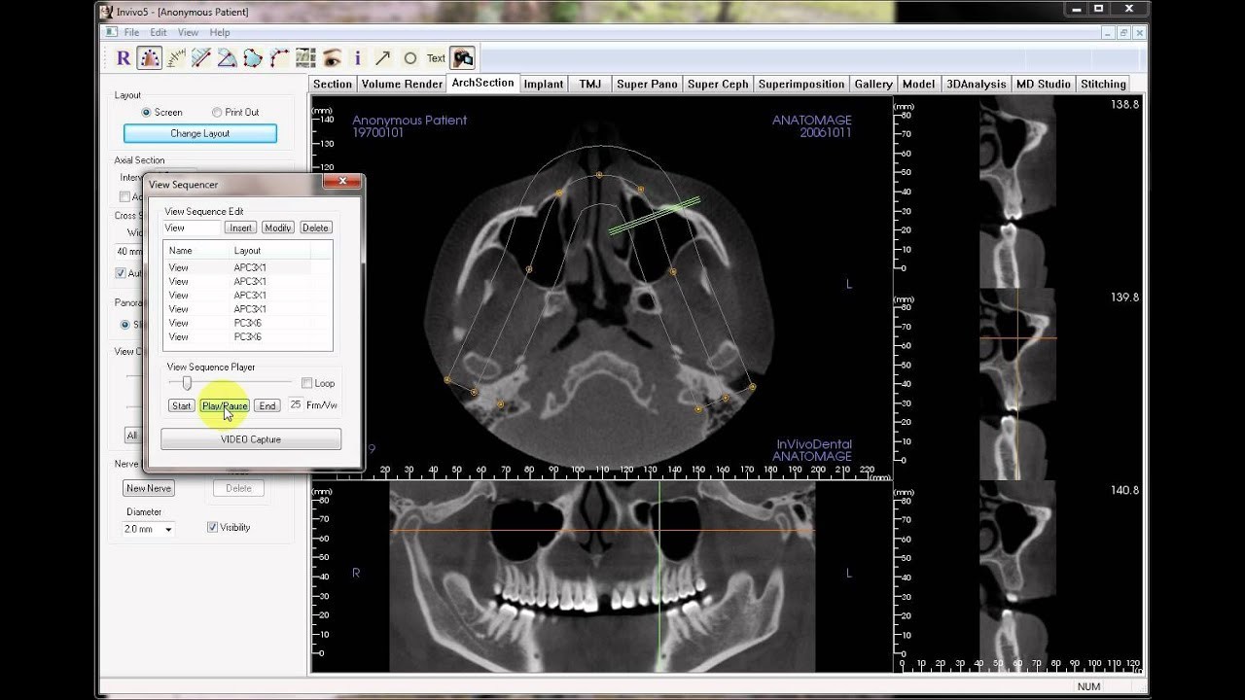Click the Play/Pause button

pos(225,405)
